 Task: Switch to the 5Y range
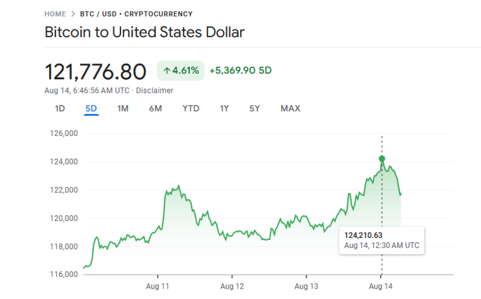254,108
